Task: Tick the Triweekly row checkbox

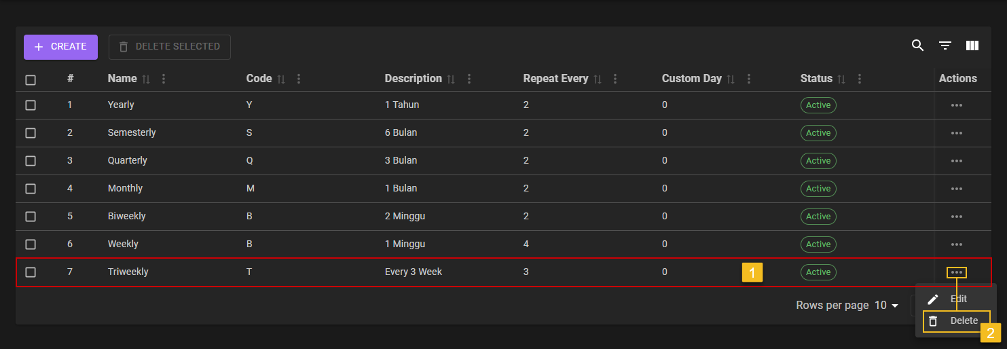Action: point(31,272)
